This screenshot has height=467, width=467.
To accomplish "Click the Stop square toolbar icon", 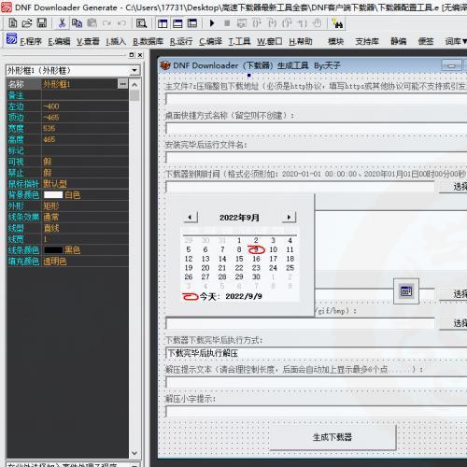I will coord(227,23).
